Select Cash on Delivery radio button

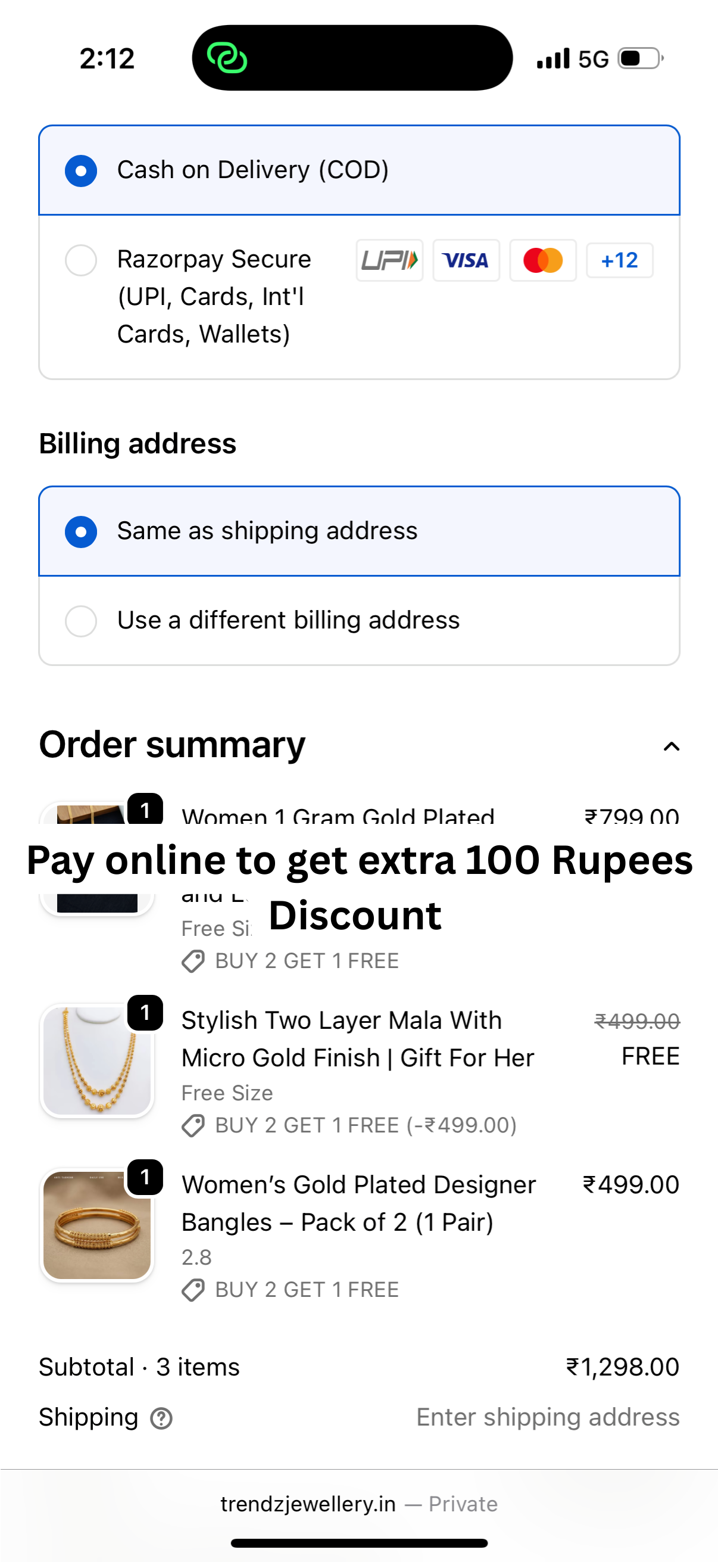[81, 170]
